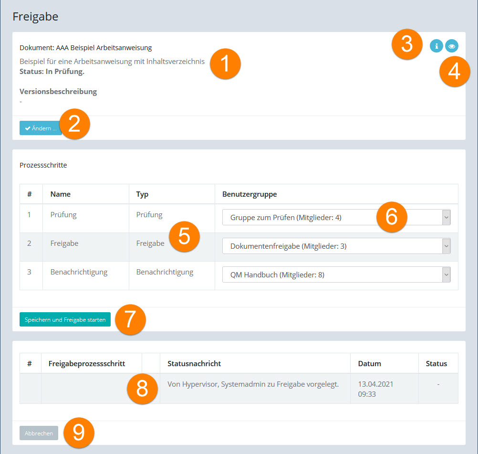Click the orange number 3 marker
This screenshot has height=454, width=478.
(406, 43)
